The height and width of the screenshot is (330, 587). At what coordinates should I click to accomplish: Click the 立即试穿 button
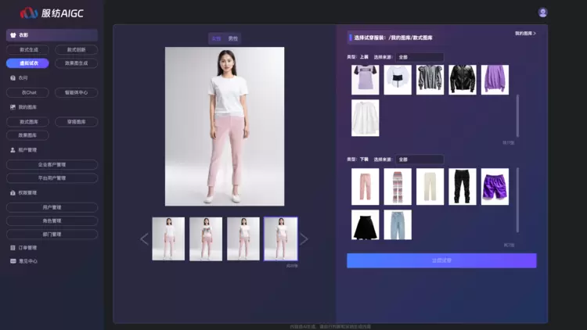441,260
